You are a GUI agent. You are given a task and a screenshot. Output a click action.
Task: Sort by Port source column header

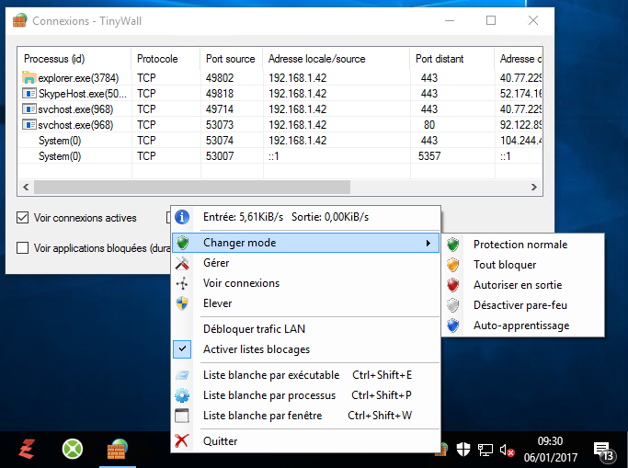click(x=232, y=59)
